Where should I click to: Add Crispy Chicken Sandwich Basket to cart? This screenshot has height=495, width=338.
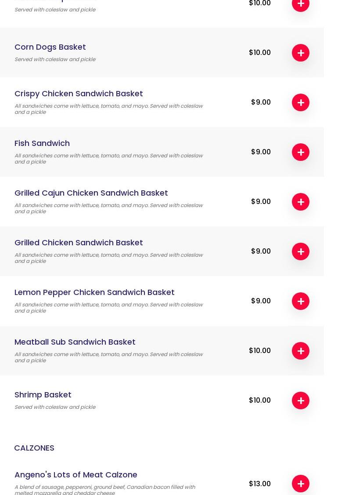coord(301,102)
